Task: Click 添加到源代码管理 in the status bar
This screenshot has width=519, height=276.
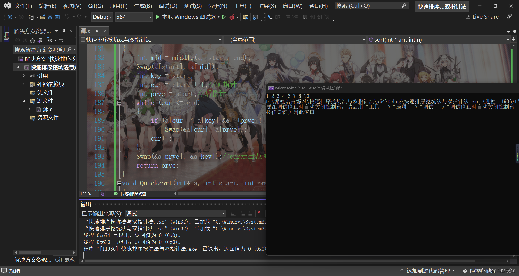Action: pyautogui.click(x=428, y=271)
